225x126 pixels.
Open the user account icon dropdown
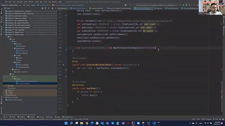click(x=126, y=5)
